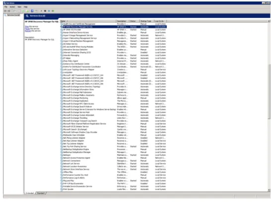Select Multimedia Class Scheduler row
The width and height of the screenshot is (271, 202).
click(113, 135)
